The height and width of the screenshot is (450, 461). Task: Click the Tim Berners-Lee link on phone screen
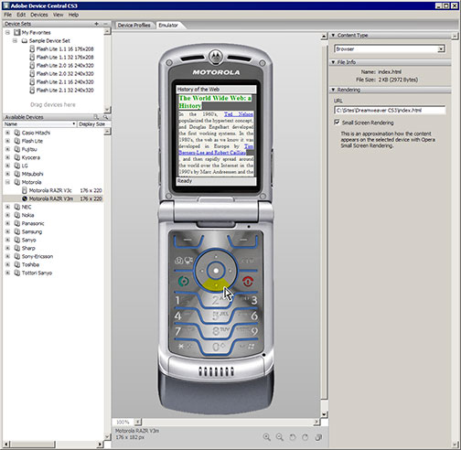pyautogui.click(x=212, y=152)
